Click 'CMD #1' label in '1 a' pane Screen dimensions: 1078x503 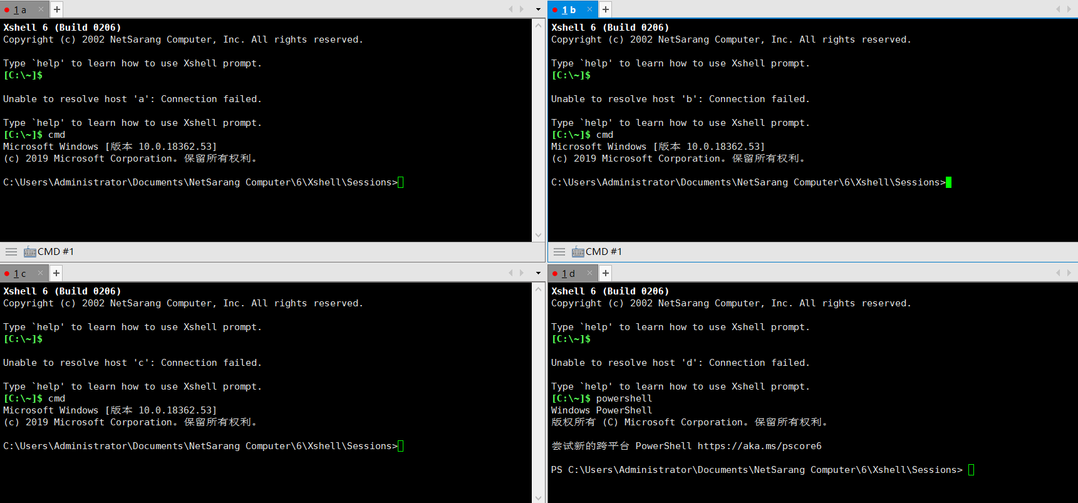pos(56,252)
